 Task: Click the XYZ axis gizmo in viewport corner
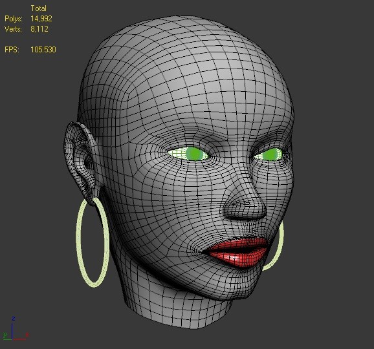click(x=16, y=329)
